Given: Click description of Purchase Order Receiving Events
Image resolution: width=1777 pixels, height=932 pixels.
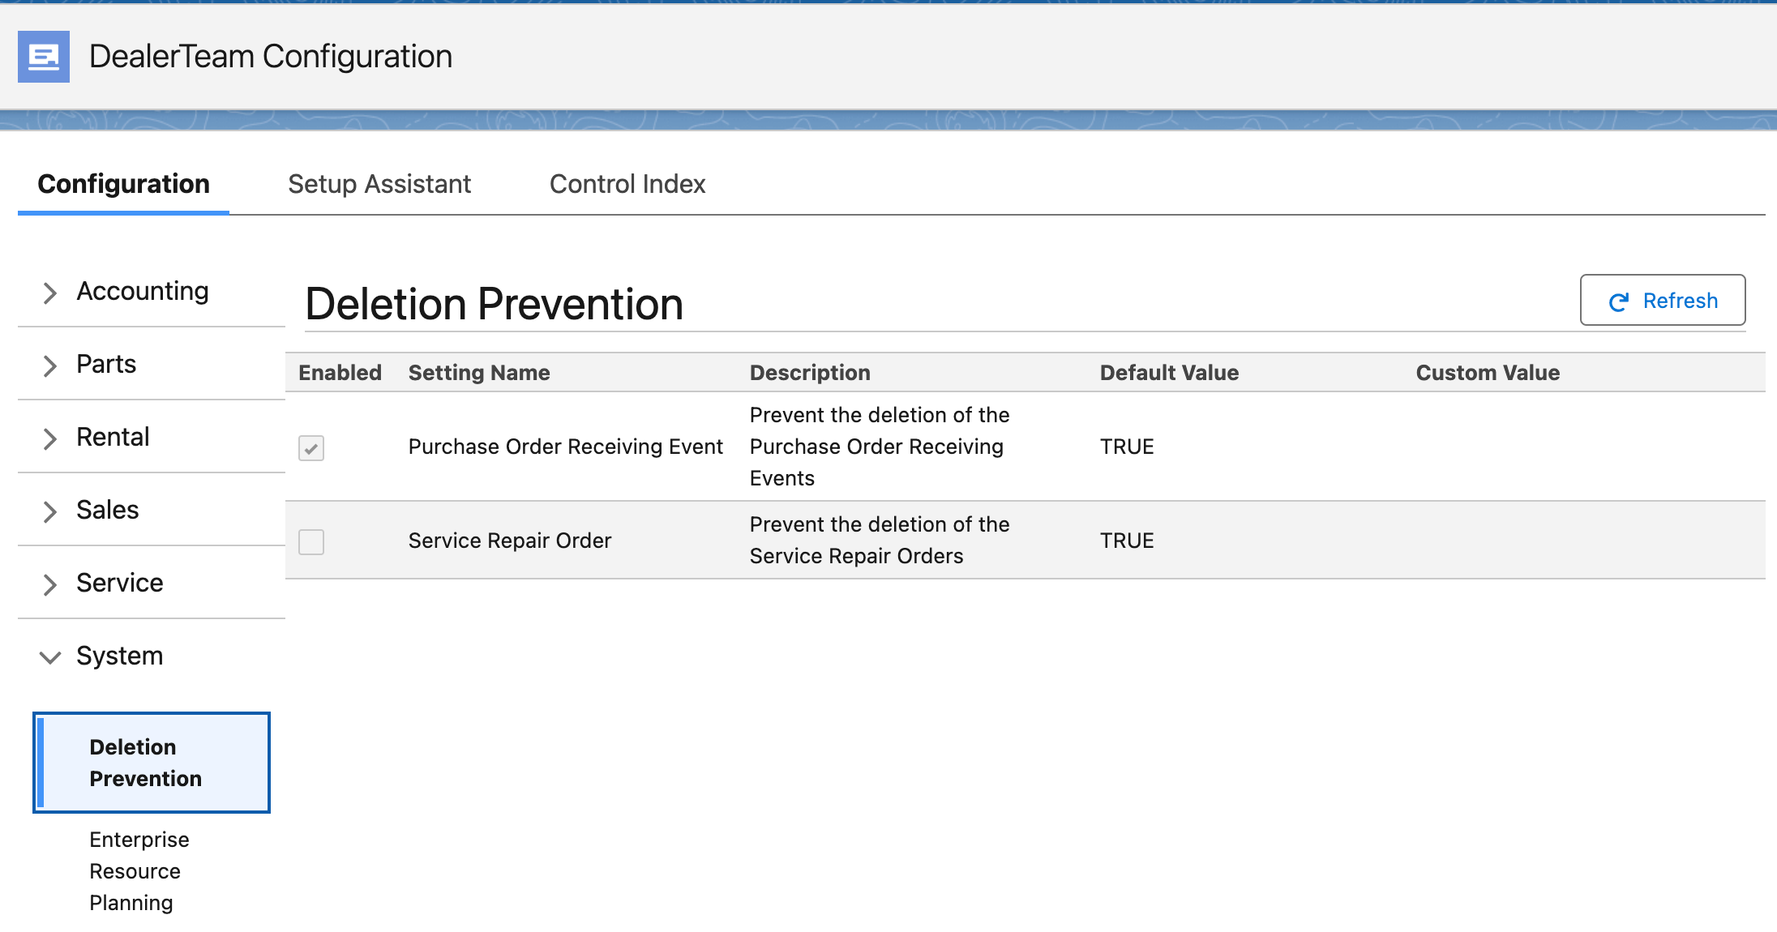Looking at the screenshot, I should click(x=880, y=447).
